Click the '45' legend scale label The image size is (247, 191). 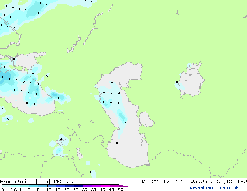point(111,189)
